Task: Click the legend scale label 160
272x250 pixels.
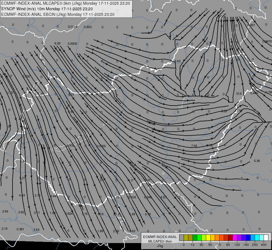Action: coord(246,245)
